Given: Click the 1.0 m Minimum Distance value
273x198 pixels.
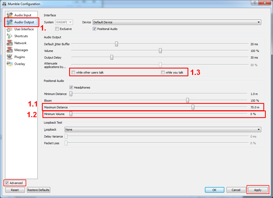Looking at the screenshot, I should click(x=254, y=94).
